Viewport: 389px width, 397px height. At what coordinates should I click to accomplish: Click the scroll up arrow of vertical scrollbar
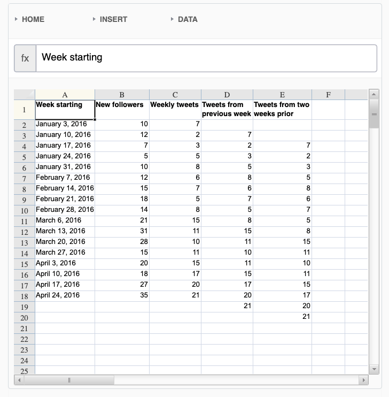(374, 95)
